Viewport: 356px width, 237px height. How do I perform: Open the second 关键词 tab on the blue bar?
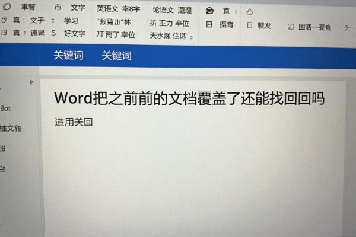pos(116,56)
